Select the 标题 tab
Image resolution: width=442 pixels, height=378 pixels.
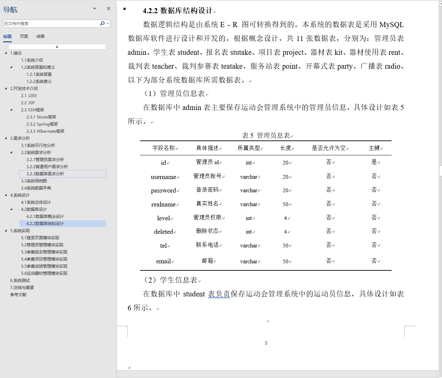coord(7,36)
